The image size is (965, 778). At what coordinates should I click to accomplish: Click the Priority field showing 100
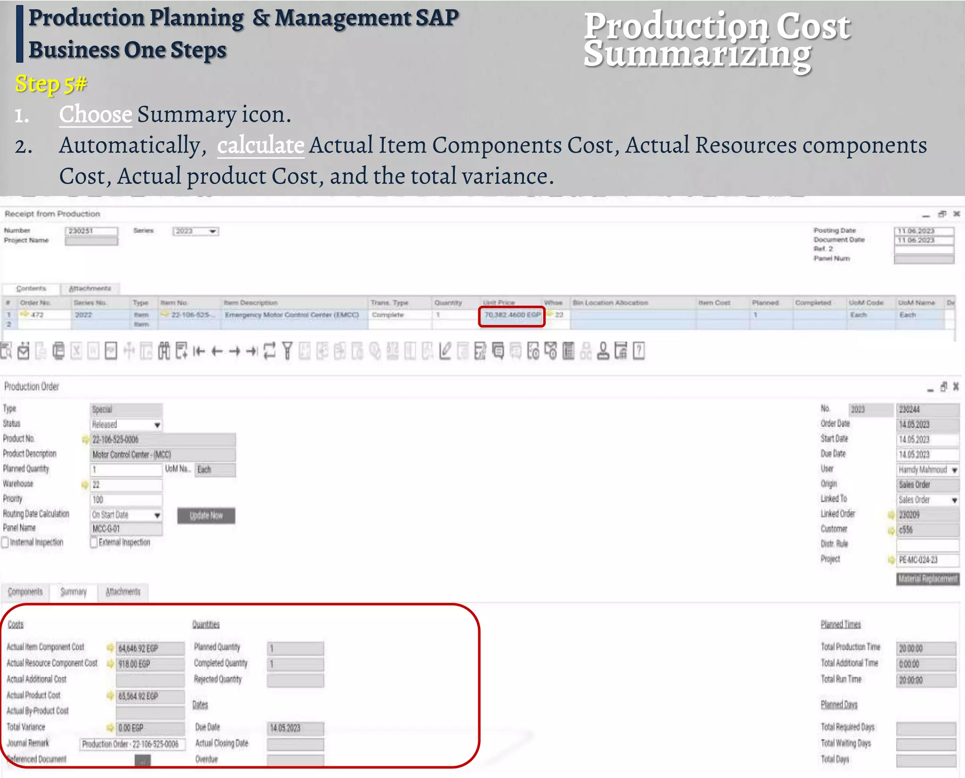click(x=126, y=500)
